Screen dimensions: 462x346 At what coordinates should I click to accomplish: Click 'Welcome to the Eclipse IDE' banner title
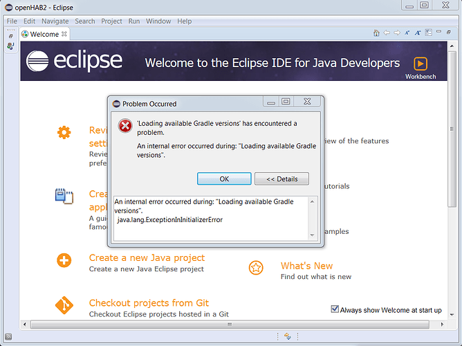coord(272,63)
